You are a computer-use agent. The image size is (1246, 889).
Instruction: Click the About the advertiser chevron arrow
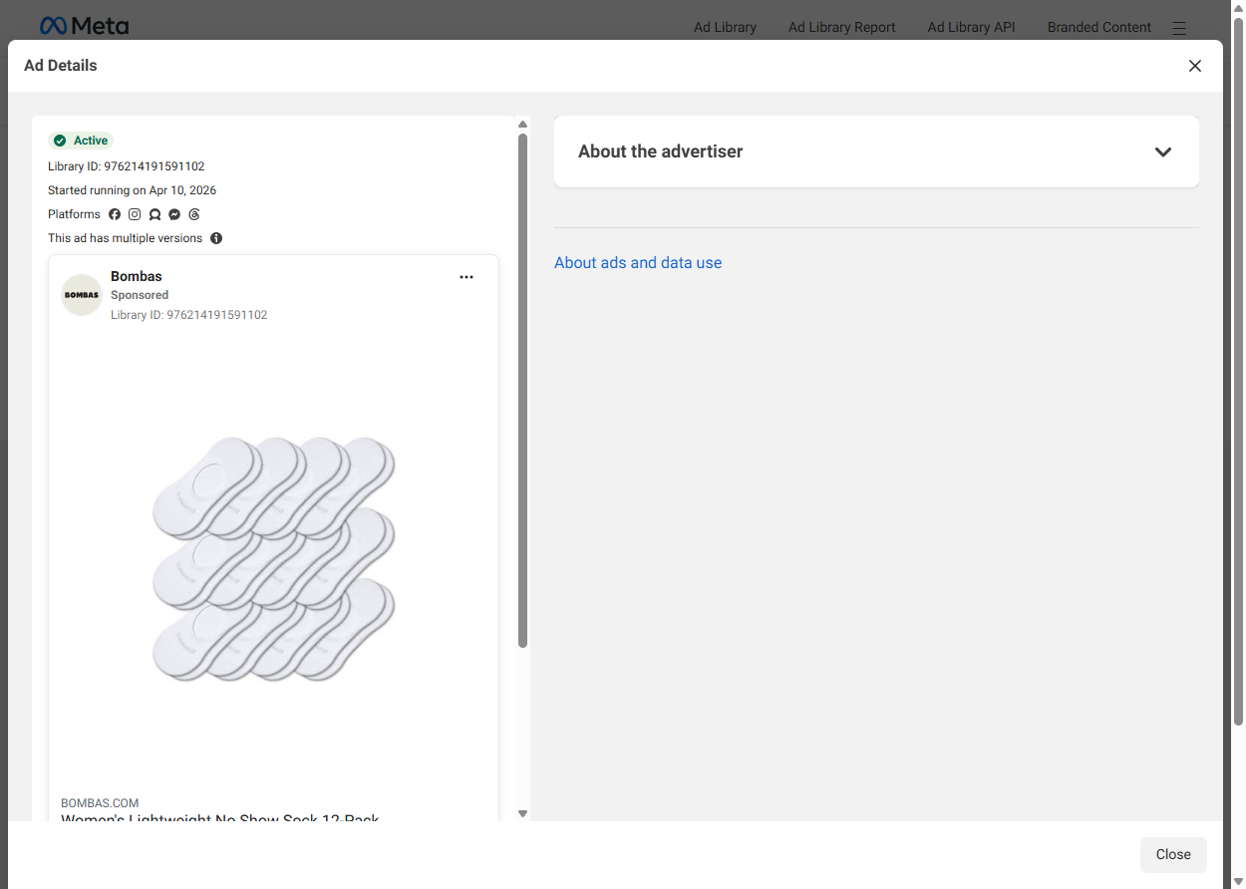pyautogui.click(x=1163, y=152)
